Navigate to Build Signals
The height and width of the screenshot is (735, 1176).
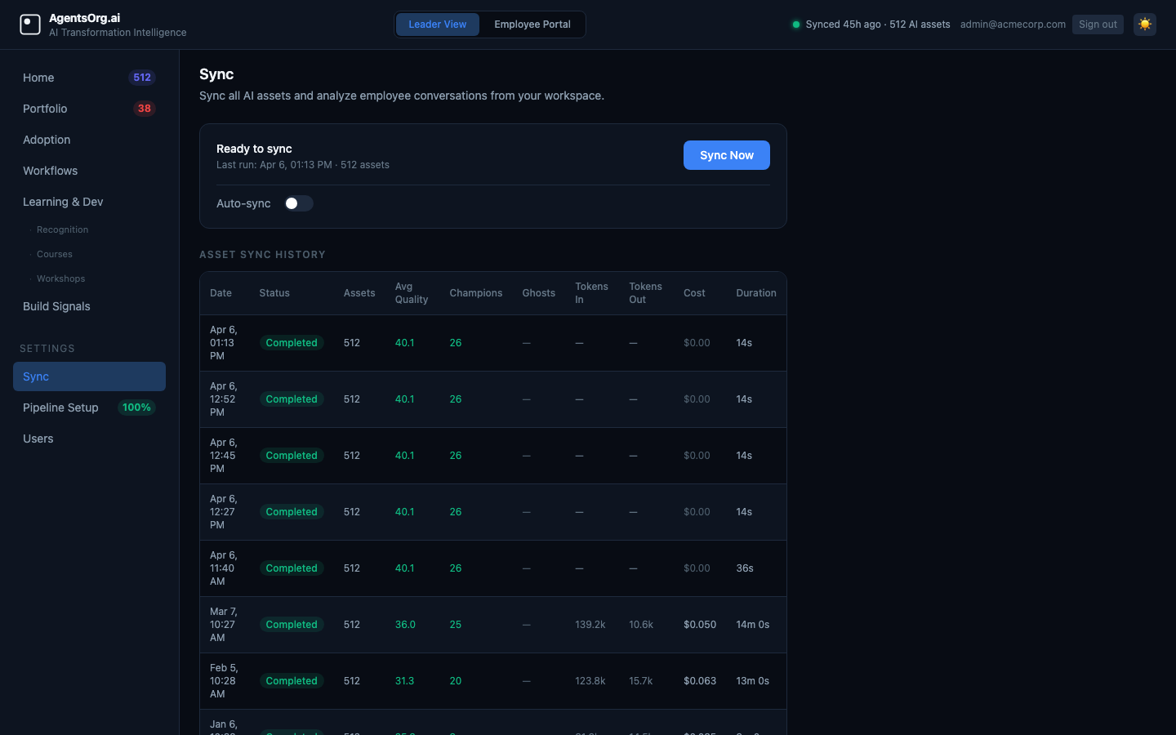click(x=56, y=306)
